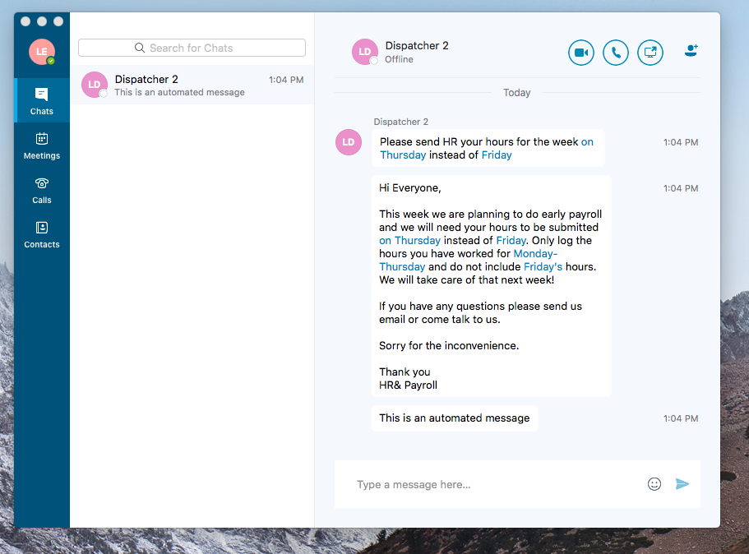The image size is (749, 554).
Task: Click the 1:04 PM timestamp in the chat list
Action: pyautogui.click(x=285, y=80)
